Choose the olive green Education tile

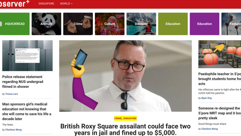coord(173,24)
